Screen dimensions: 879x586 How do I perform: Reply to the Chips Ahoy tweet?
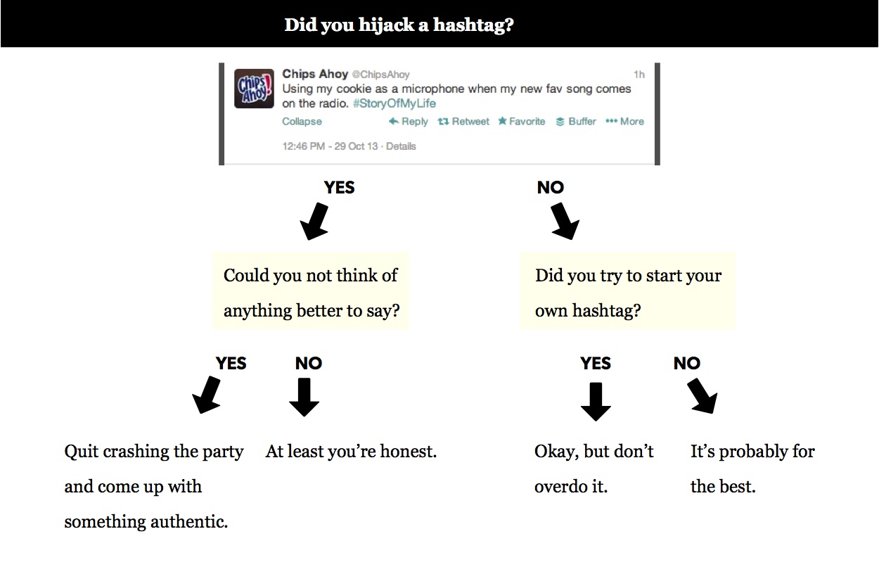(x=409, y=122)
